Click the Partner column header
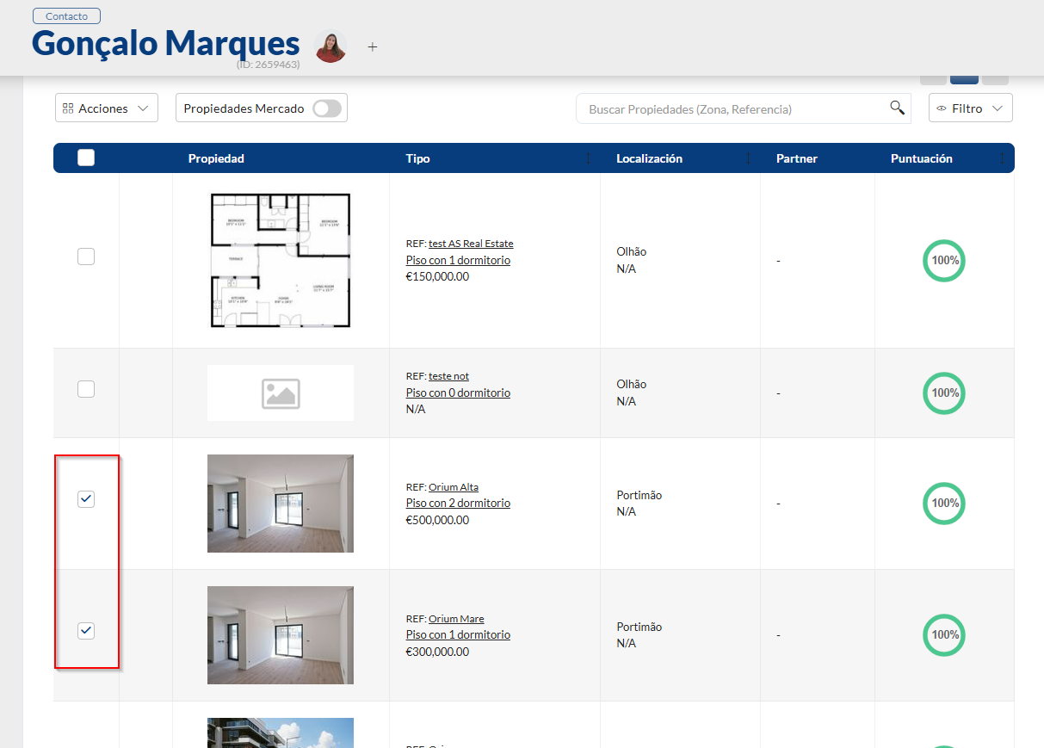Image resolution: width=1044 pixels, height=748 pixels. (x=797, y=158)
